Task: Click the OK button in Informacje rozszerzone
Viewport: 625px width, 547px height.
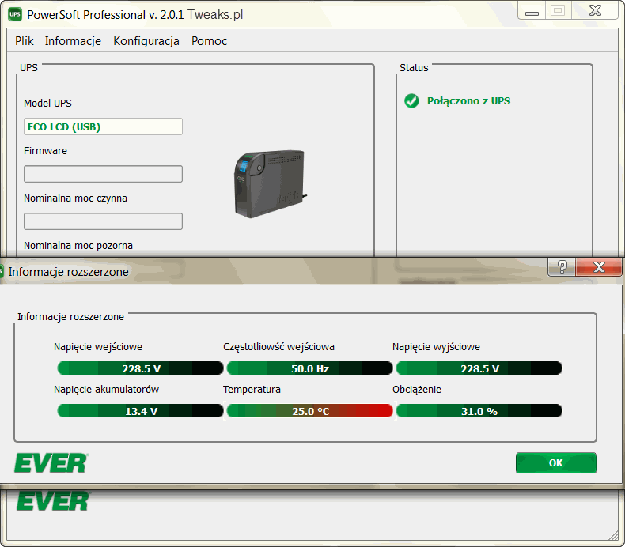Action: pyautogui.click(x=556, y=462)
